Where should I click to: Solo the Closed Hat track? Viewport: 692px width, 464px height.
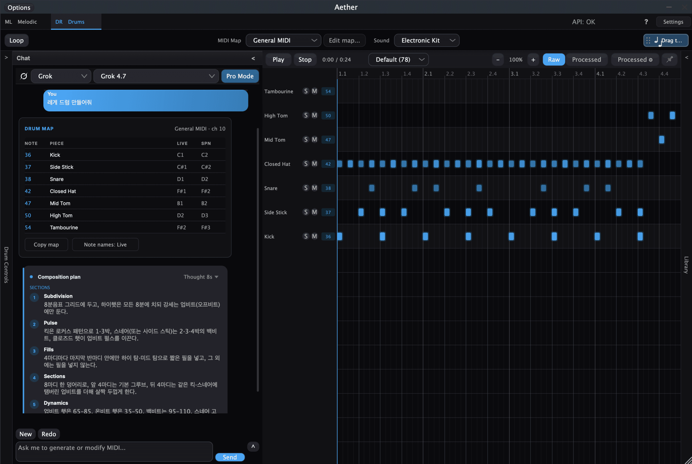[306, 164]
